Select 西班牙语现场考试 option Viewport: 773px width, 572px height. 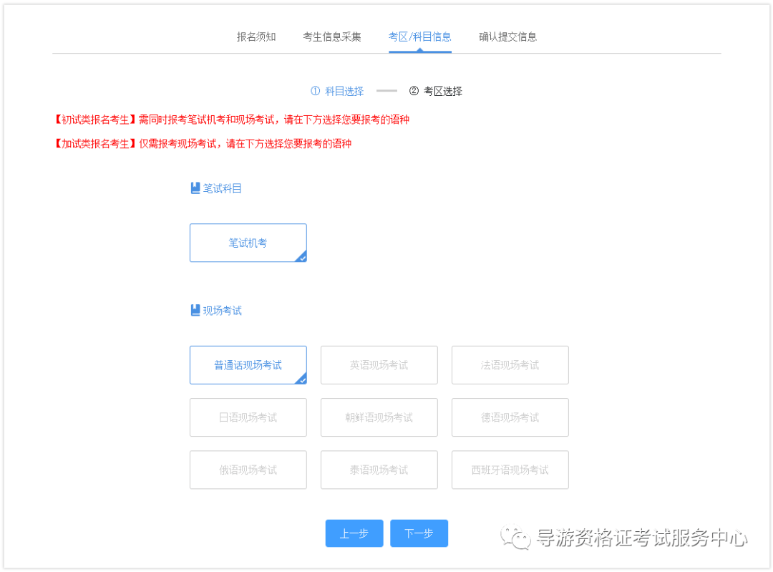[x=510, y=470]
